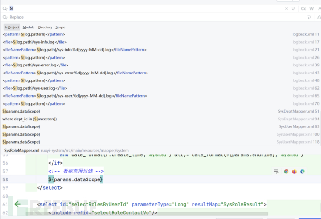Select the Scope tab
Viewport: 321px width, 219px height.
coord(60,27)
